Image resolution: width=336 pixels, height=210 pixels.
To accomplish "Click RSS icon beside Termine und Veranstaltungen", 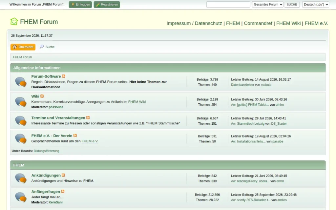I will (88, 118).
